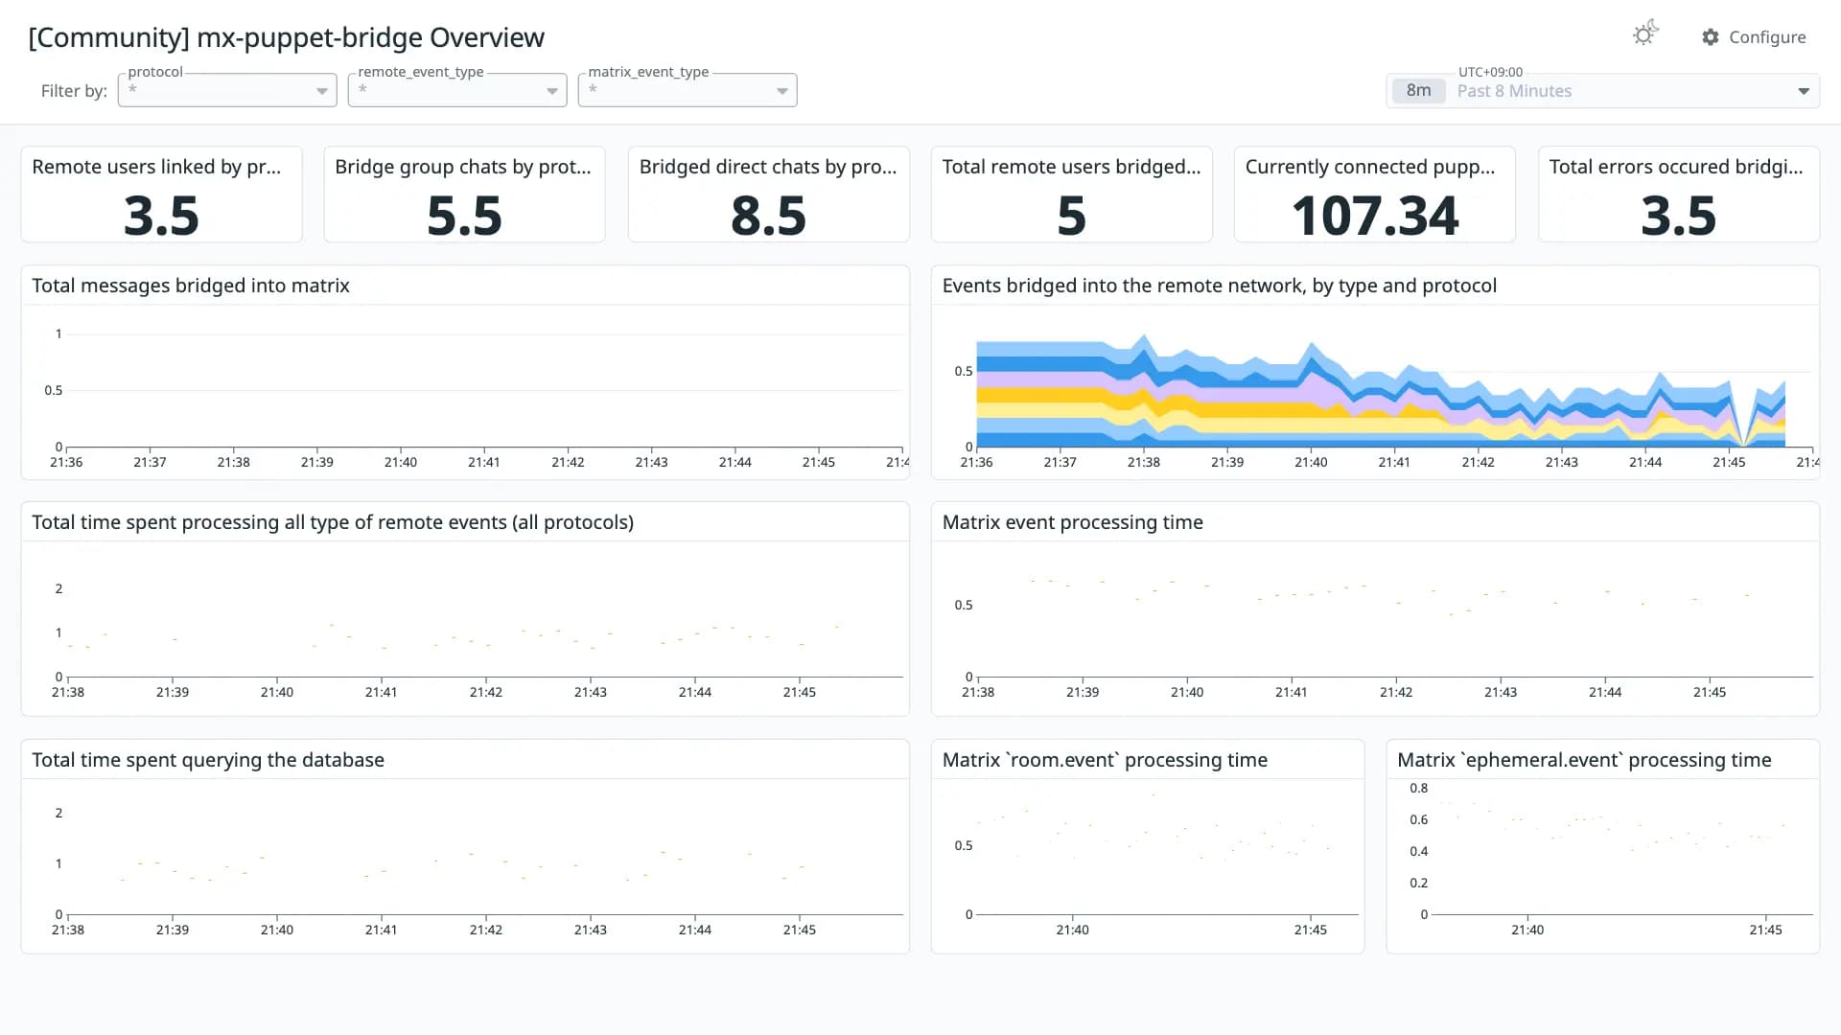Open the Past 8 Minutes time range dropdown

coord(1602,91)
